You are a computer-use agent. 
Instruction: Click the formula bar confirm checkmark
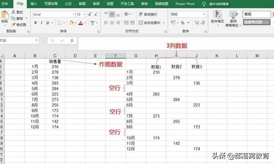pos(62,41)
